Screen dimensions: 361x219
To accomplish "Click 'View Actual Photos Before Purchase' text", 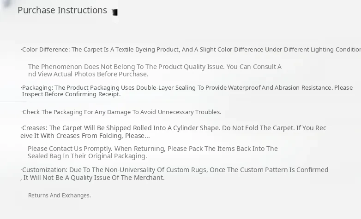I will click(x=92, y=74).
